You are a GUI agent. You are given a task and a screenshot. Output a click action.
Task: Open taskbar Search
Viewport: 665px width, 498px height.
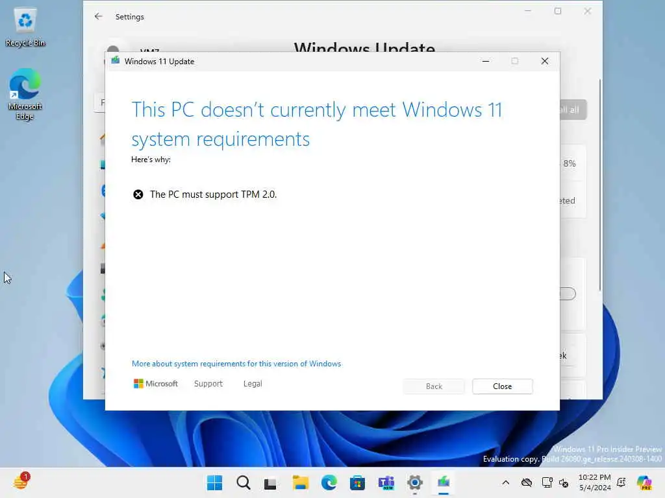244,482
